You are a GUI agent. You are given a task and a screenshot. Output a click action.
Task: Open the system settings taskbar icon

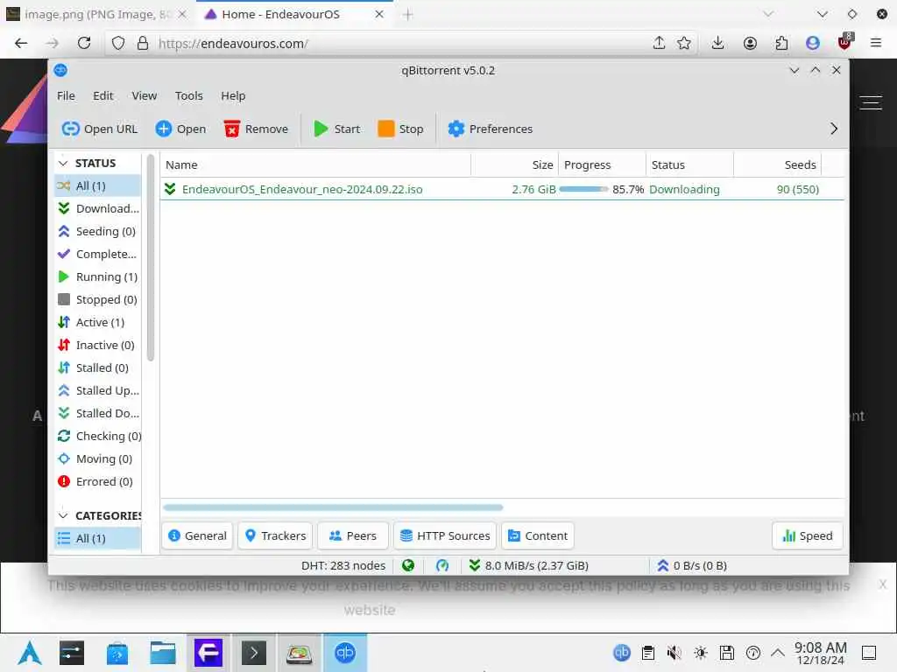point(72,653)
